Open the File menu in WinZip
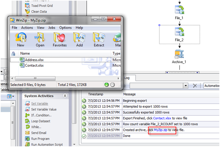220x147 pixels. pos(14,28)
